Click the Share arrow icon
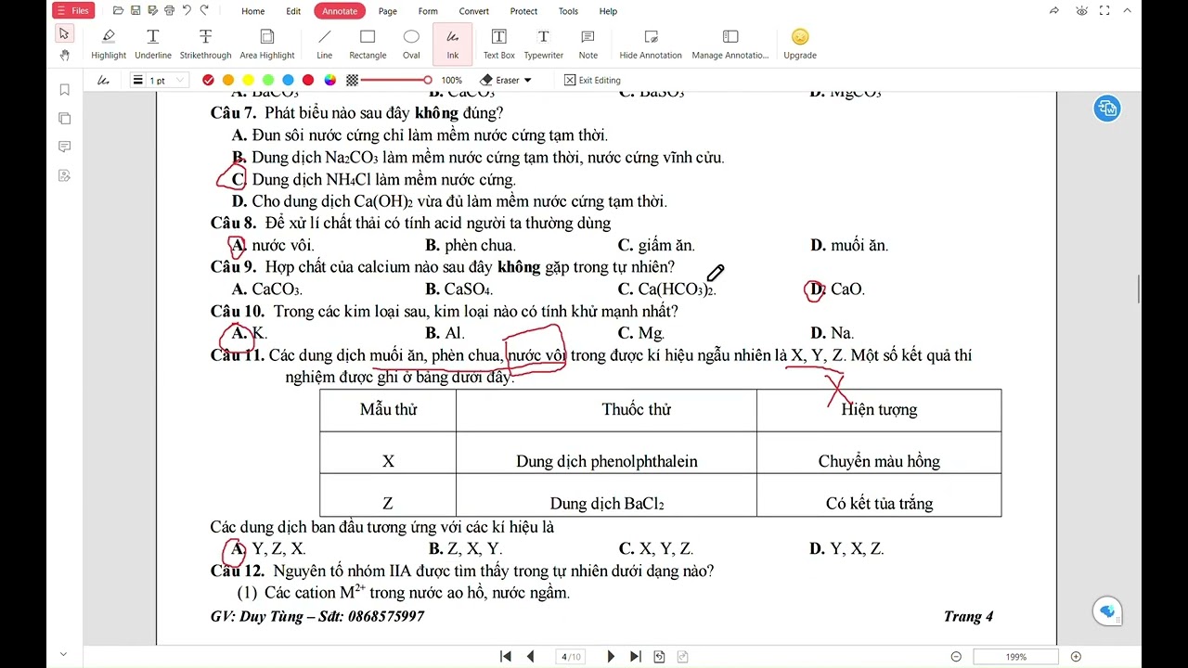The width and height of the screenshot is (1188, 668). coord(1054,11)
